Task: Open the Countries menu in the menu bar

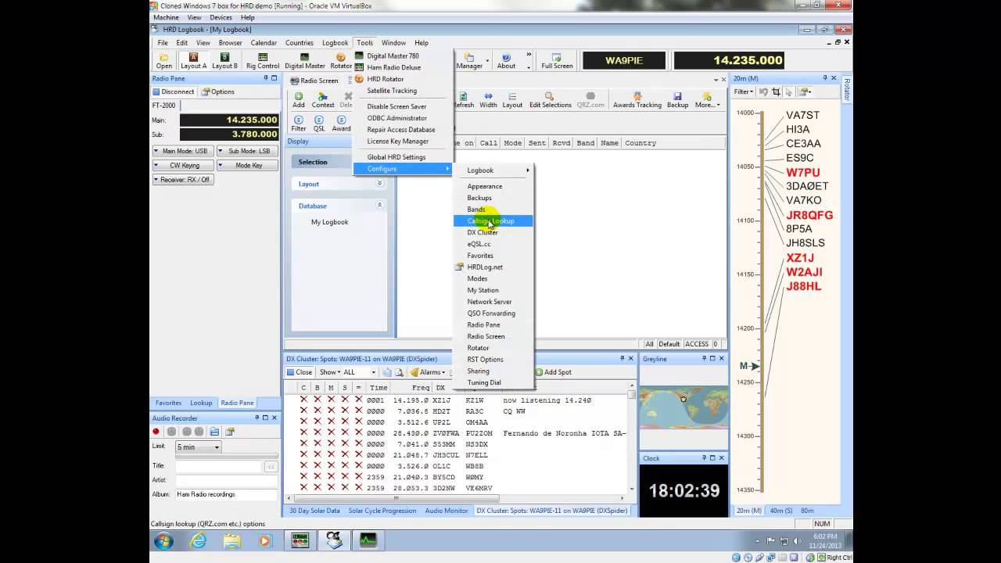Action: tap(300, 43)
